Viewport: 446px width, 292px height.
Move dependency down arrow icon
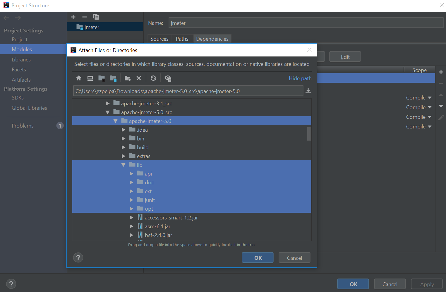(441, 106)
